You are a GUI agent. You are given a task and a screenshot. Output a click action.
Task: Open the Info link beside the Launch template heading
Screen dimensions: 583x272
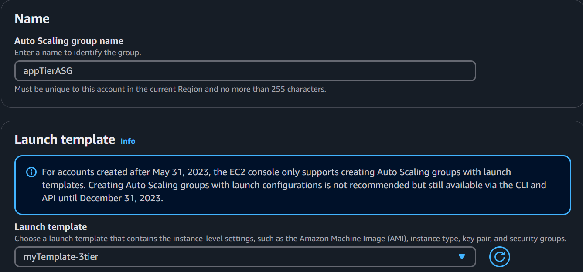(x=128, y=141)
